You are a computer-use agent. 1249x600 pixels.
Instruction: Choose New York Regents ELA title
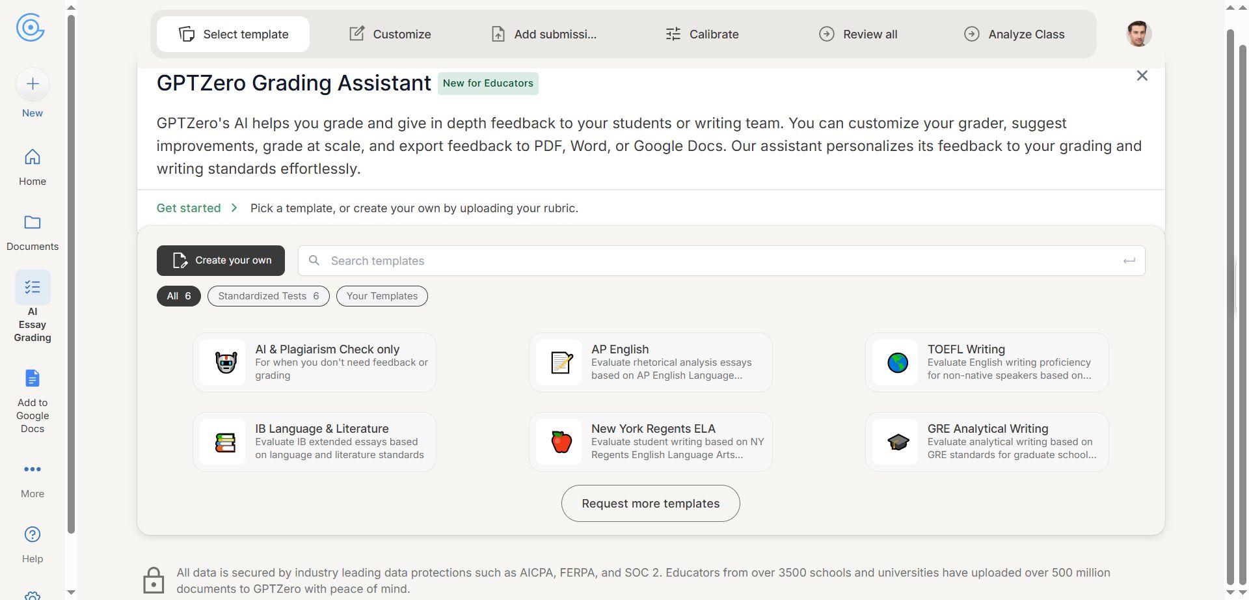(x=653, y=429)
